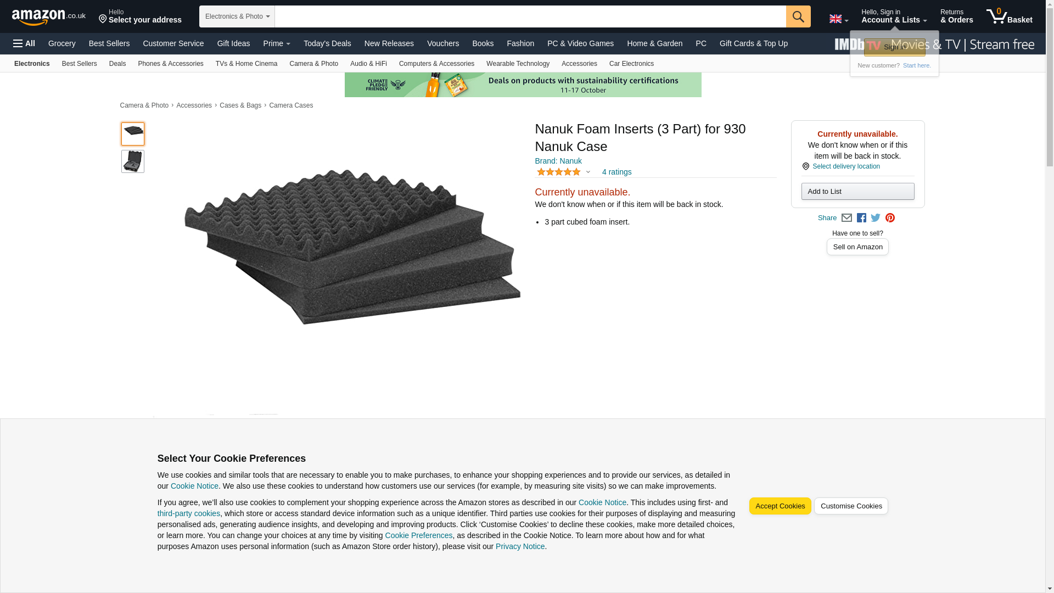Share product on Facebook icon
Viewport: 1054px width, 593px height.
pos(861,218)
